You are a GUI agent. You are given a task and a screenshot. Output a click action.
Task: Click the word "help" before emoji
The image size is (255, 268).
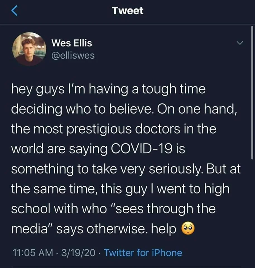(x=163, y=229)
